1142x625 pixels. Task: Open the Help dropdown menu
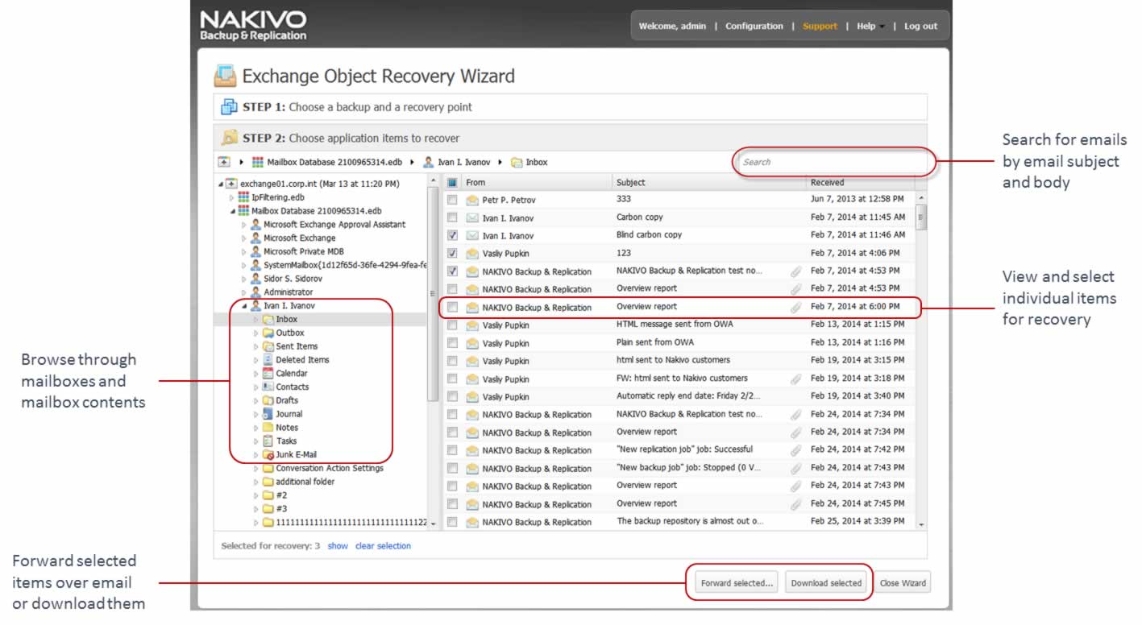[870, 26]
